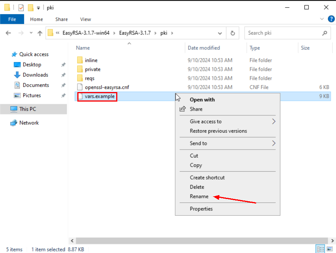Switch to details view button
Screen dimensions: 336x253
coord(320,249)
